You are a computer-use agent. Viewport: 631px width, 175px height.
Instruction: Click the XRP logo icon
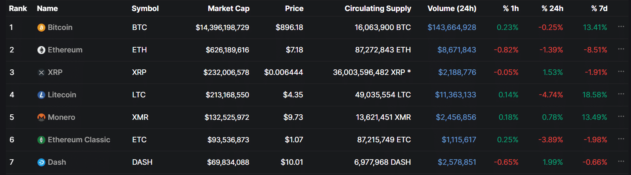[41, 73]
